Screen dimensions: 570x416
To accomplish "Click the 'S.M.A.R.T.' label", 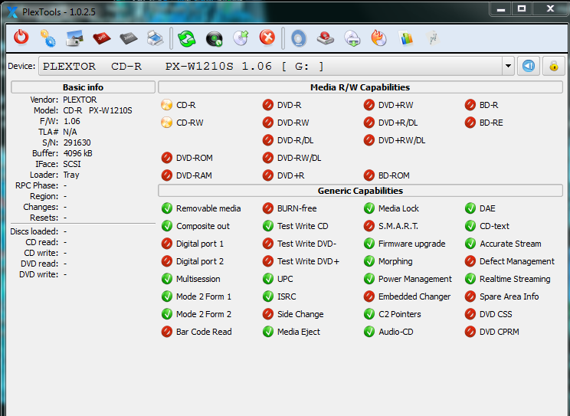I will [398, 226].
